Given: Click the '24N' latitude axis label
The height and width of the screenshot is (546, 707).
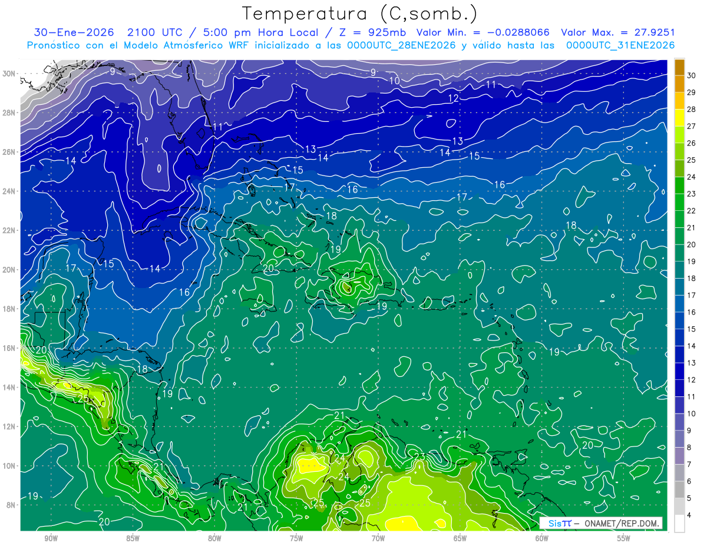Looking at the screenshot, I should click(9, 191).
